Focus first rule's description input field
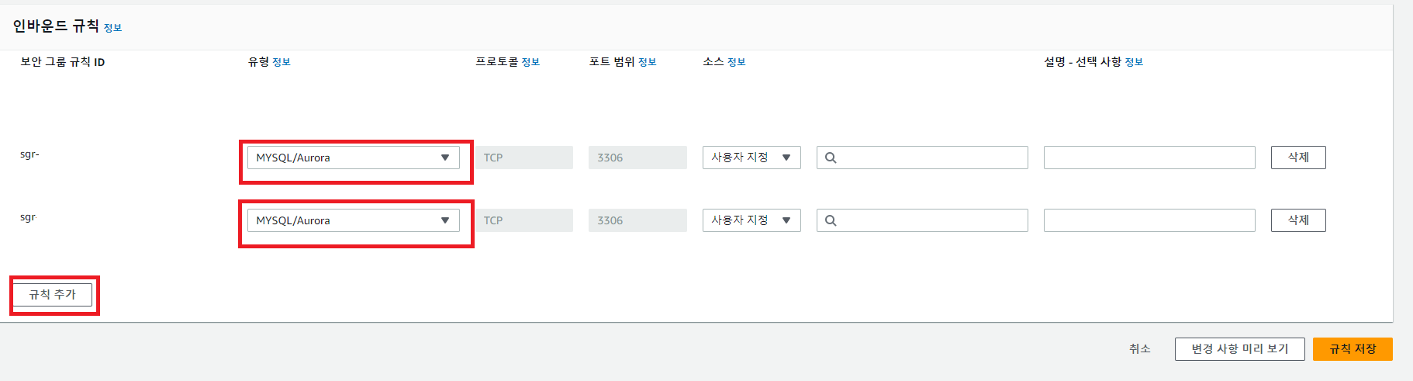This screenshot has height=381, width=1413. [x=1149, y=158]
